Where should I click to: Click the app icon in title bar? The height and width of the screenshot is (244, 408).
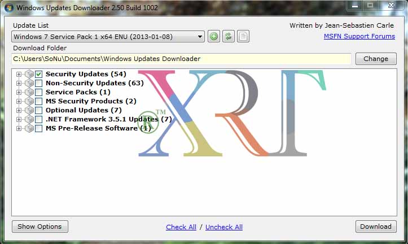pyautogui.click(x=9, y=7)
